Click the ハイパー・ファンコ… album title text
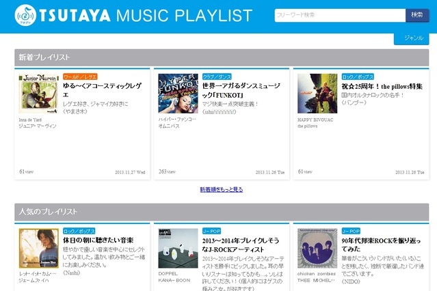The width and height of the screenshot is (437, 291). point(177,120)
